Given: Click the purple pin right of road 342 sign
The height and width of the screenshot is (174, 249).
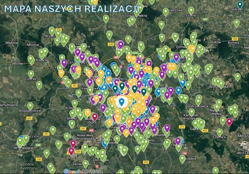Looking at the screenshot, I should (x=121, y=45).
